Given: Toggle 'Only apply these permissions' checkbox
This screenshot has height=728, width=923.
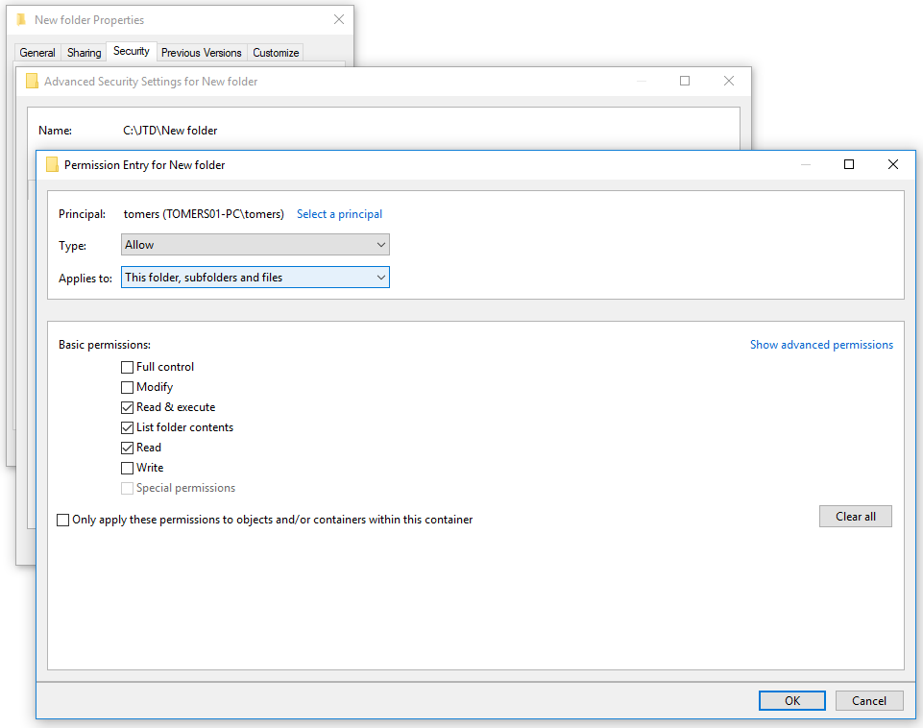Looking at the screenshot, I should (x=63, y=520).
